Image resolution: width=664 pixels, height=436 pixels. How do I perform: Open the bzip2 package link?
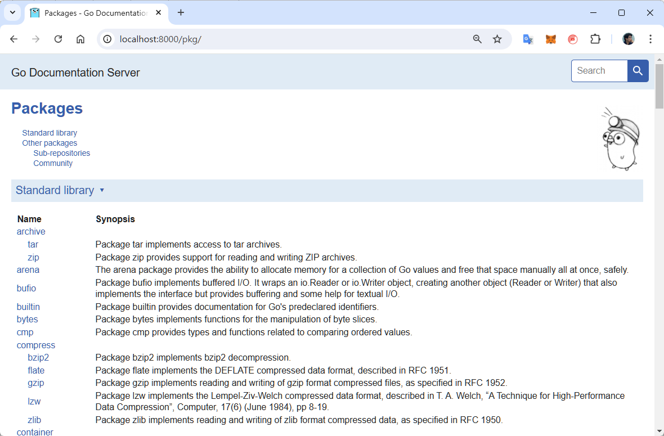pyautogui.click(x=38, y=358)
